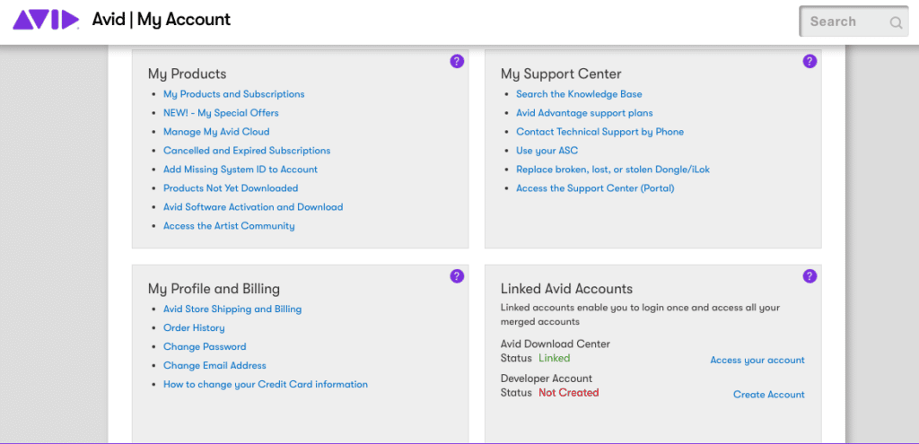Click the My Support Center heading
919x444 pixels.
click(561, 74)
